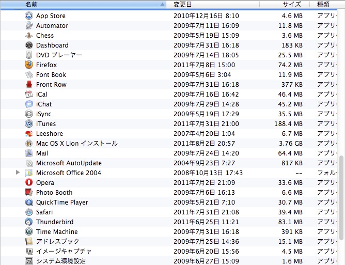The image size is (345, 265).
Task: Select the Mail stamp icon
Action: tap(29, 153)
